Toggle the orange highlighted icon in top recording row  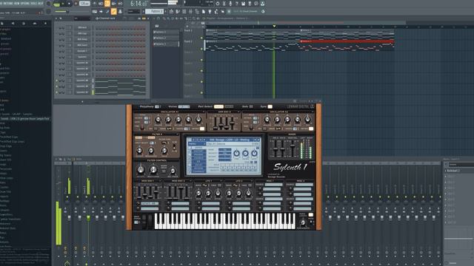[107, 4]
